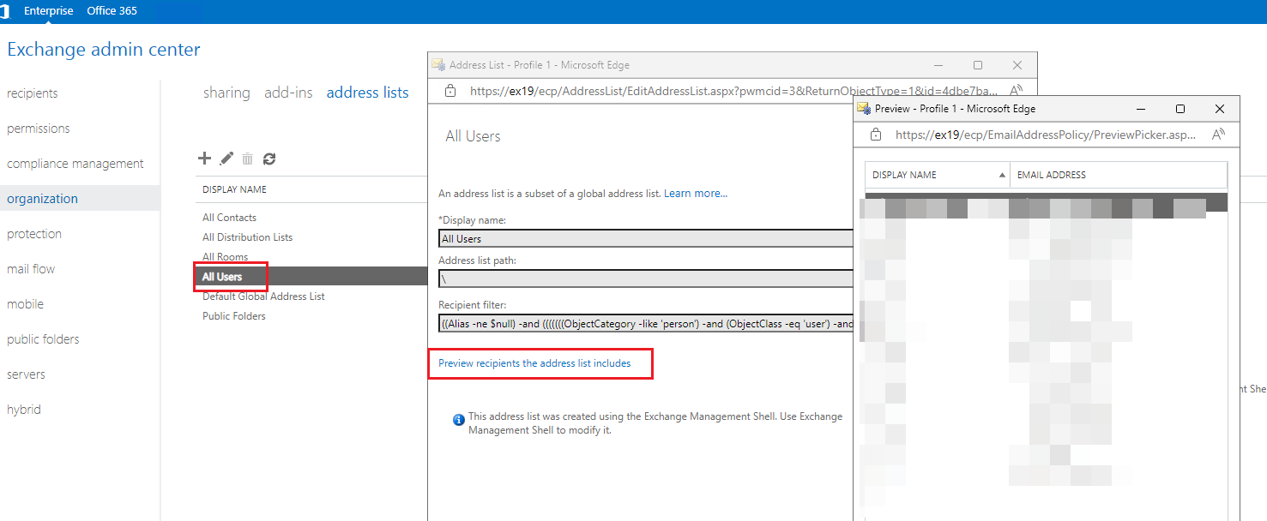Click the Address List window title bar icon

[x=438, y=65]
